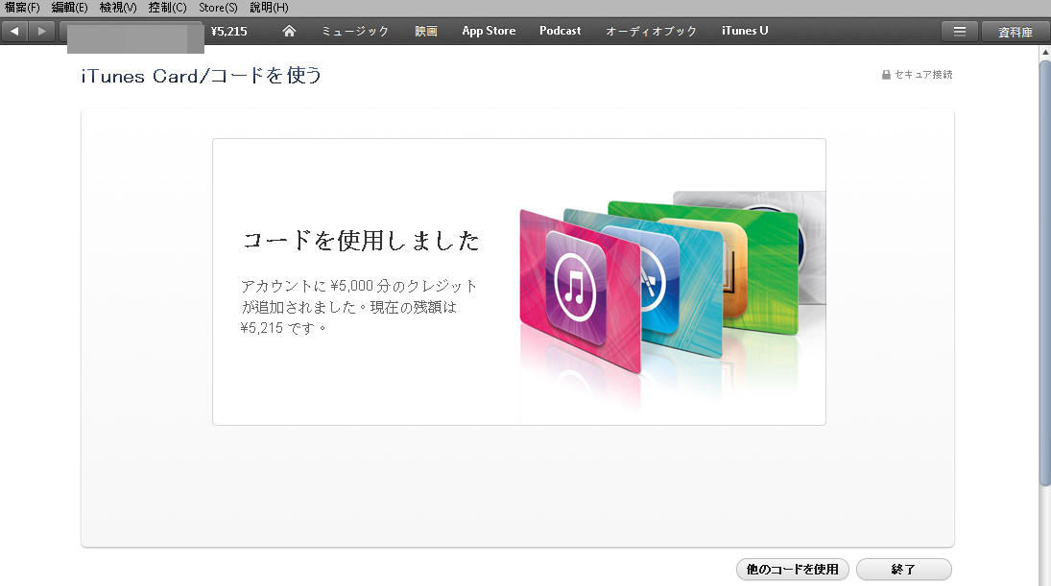This screenshot has height=586, width=1051.
Task: Click the 資料庫 library button
Action: coord(1015,32)
